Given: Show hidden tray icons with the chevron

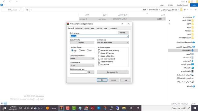Looking at the screenshot, I should [x=42, y=108].
